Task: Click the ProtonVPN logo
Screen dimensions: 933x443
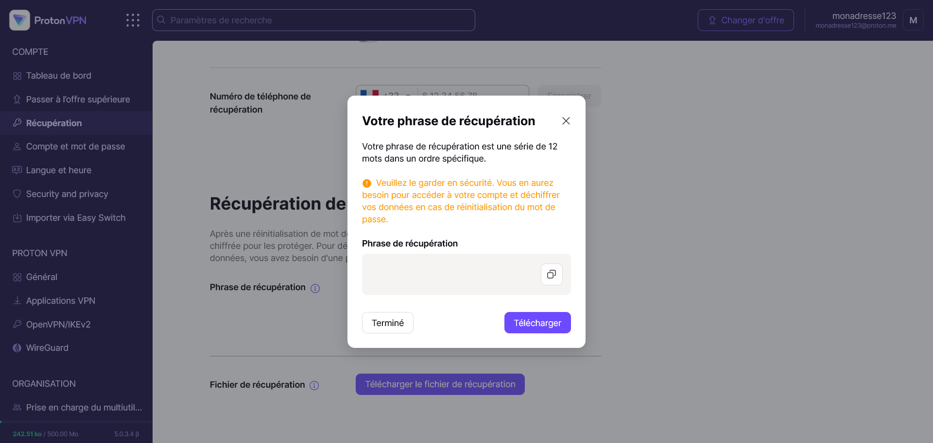Action: (x=48, y=20)
